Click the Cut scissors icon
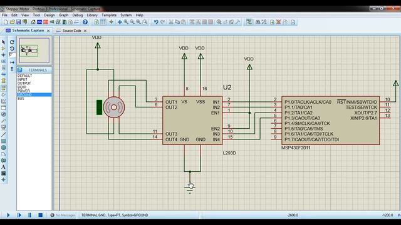The height and width of the screenshot is (225, 401). pyautogui.click(x=171, y=22)
